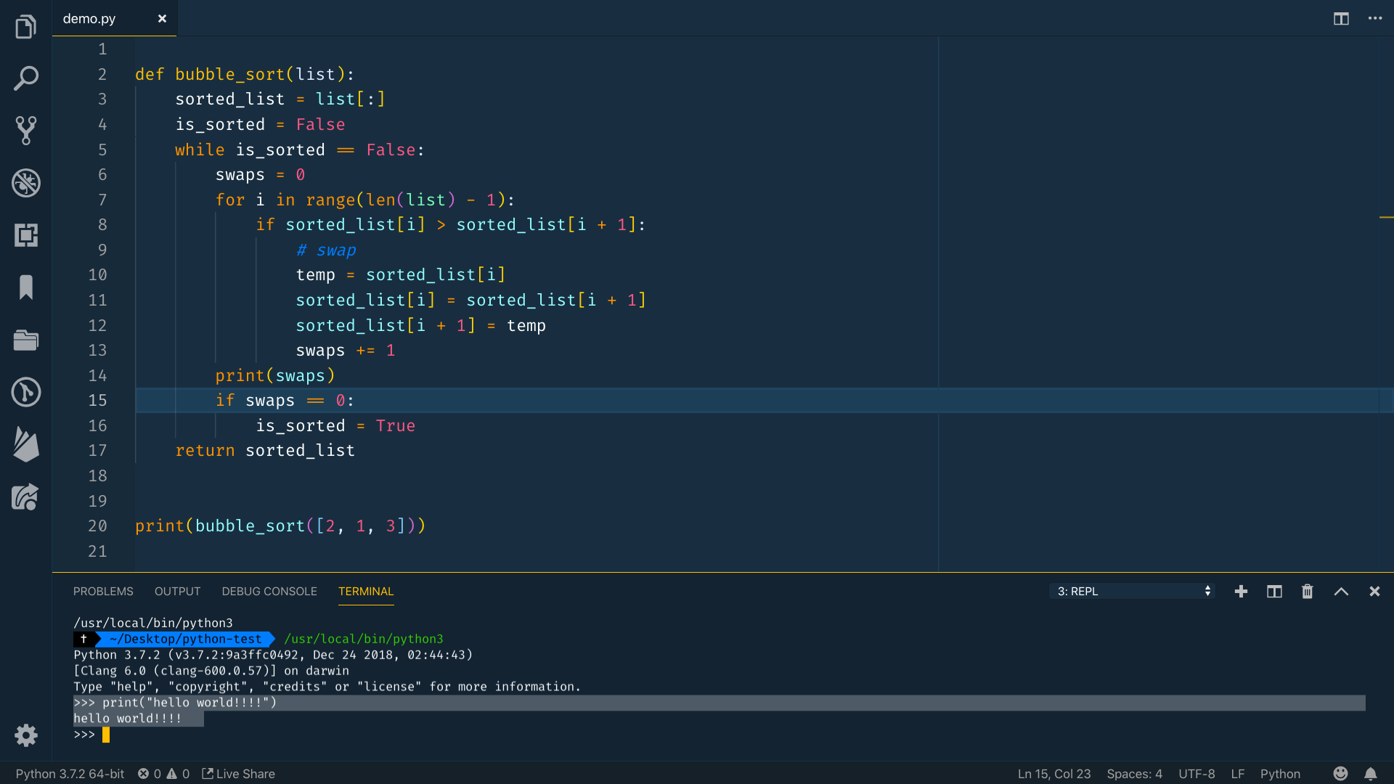Go to line via Ln 15, Col 23
This screenshot has width=1394, height=784.
[1054, 774]
